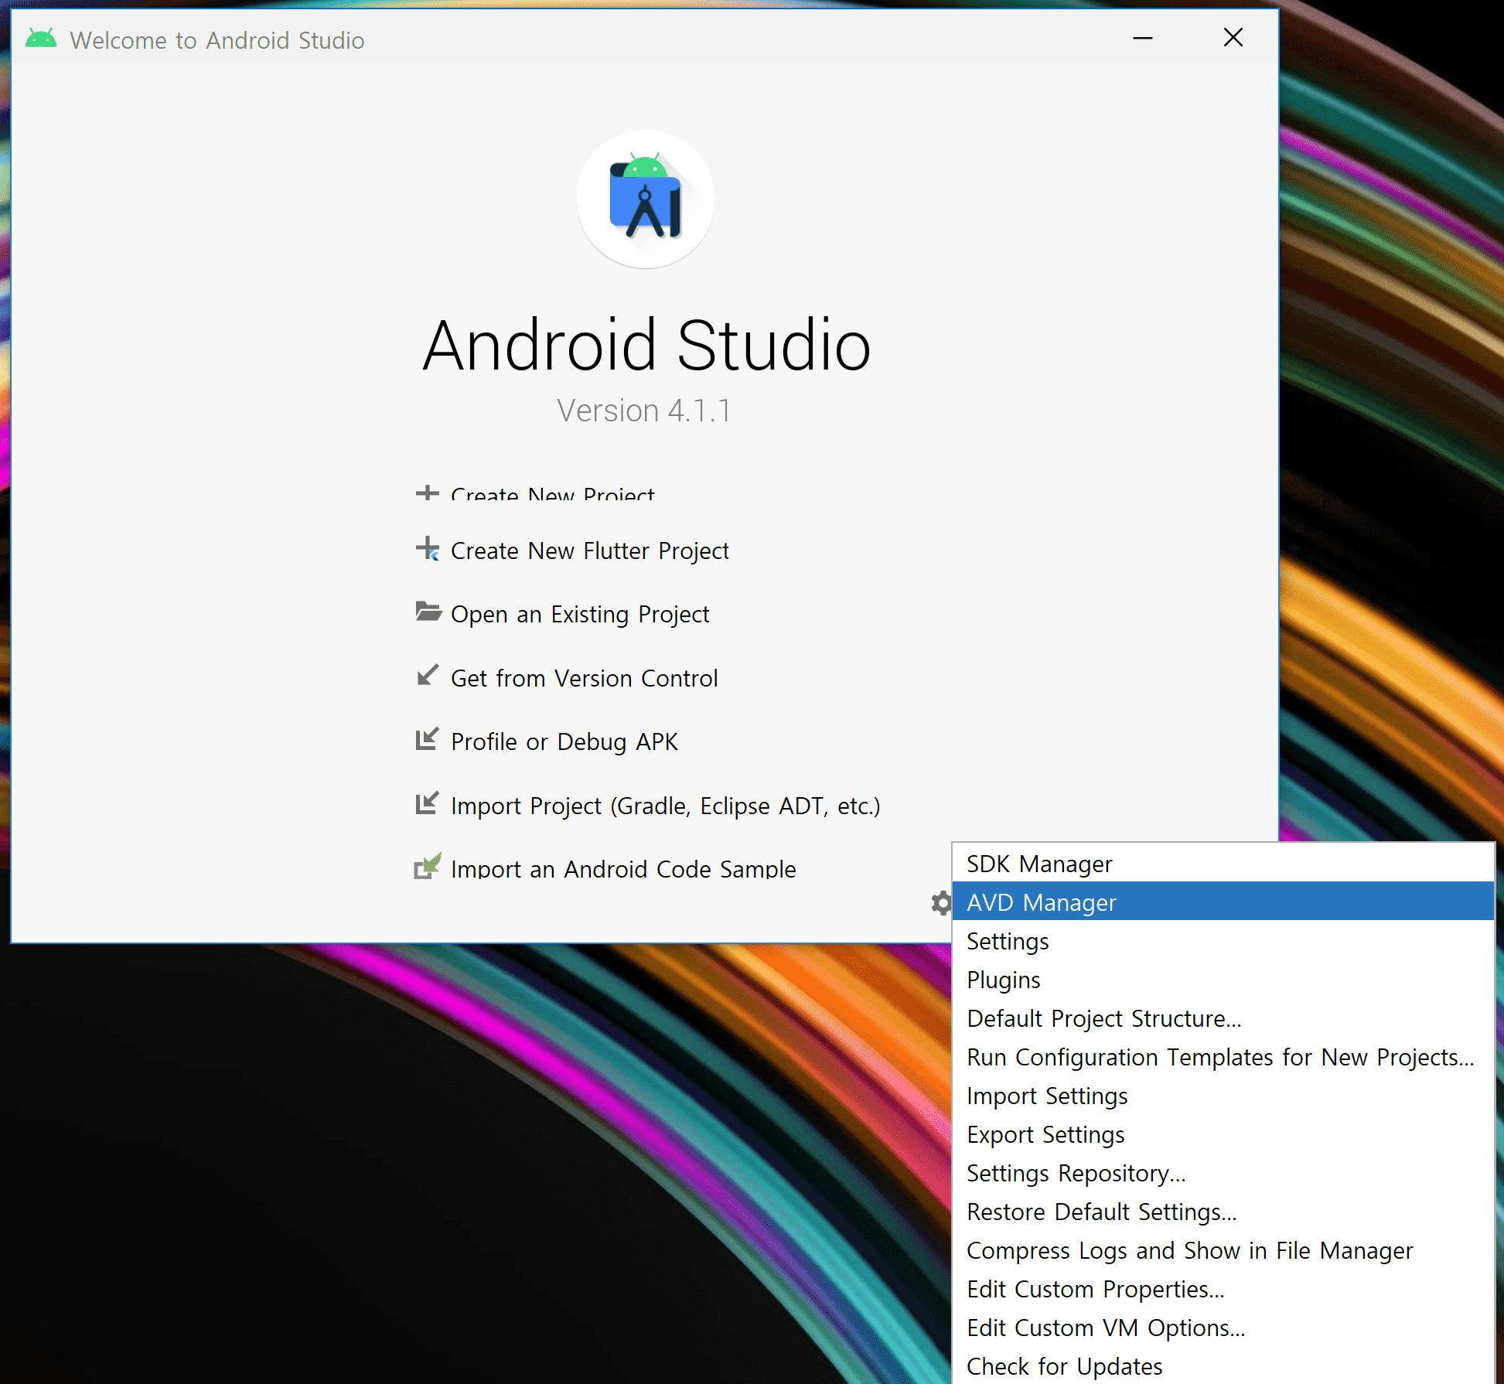Click Check for Updates
1504x1384 pixels.
pyautogui.click(x=1064, y=1366)
